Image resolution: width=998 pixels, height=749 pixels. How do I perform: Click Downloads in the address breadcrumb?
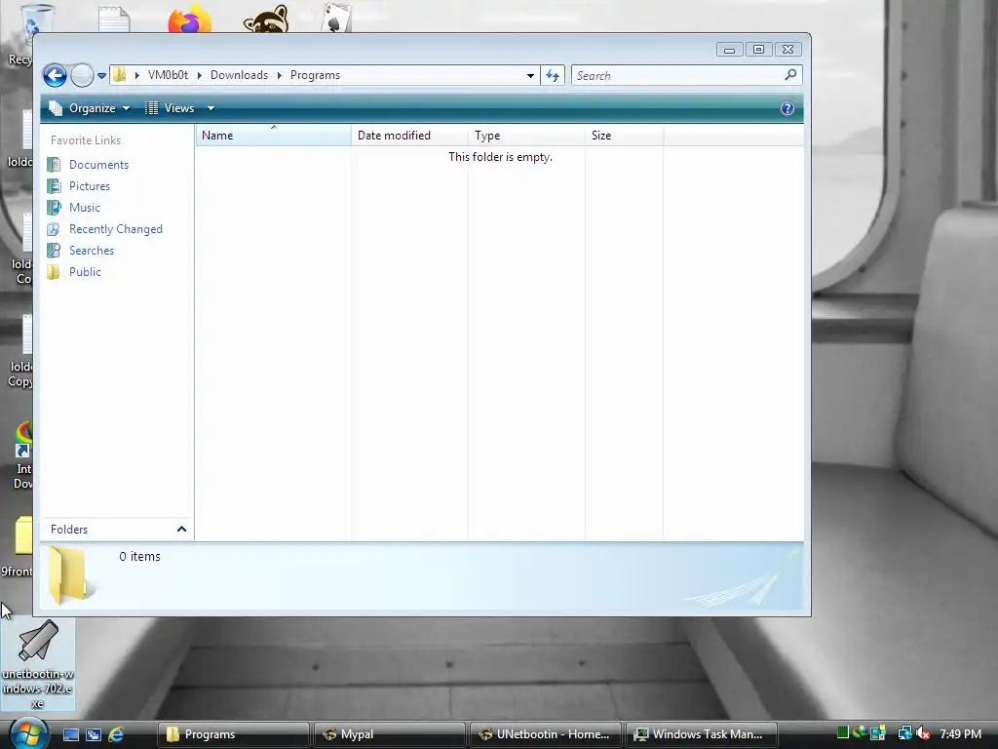coord(240,75)
